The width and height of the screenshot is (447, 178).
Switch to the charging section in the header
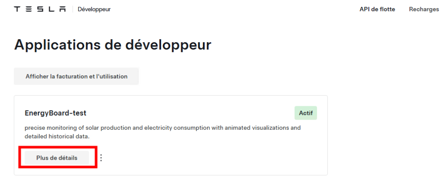point(424,10)
